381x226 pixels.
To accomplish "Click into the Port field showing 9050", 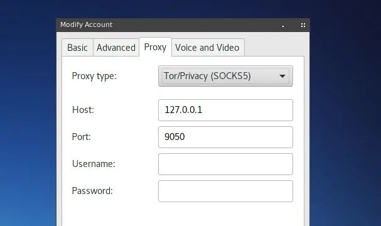I will 225,137.
